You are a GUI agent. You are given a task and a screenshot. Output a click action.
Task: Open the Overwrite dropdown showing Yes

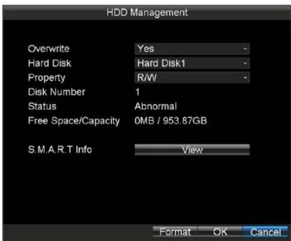[x=192, y=49]
